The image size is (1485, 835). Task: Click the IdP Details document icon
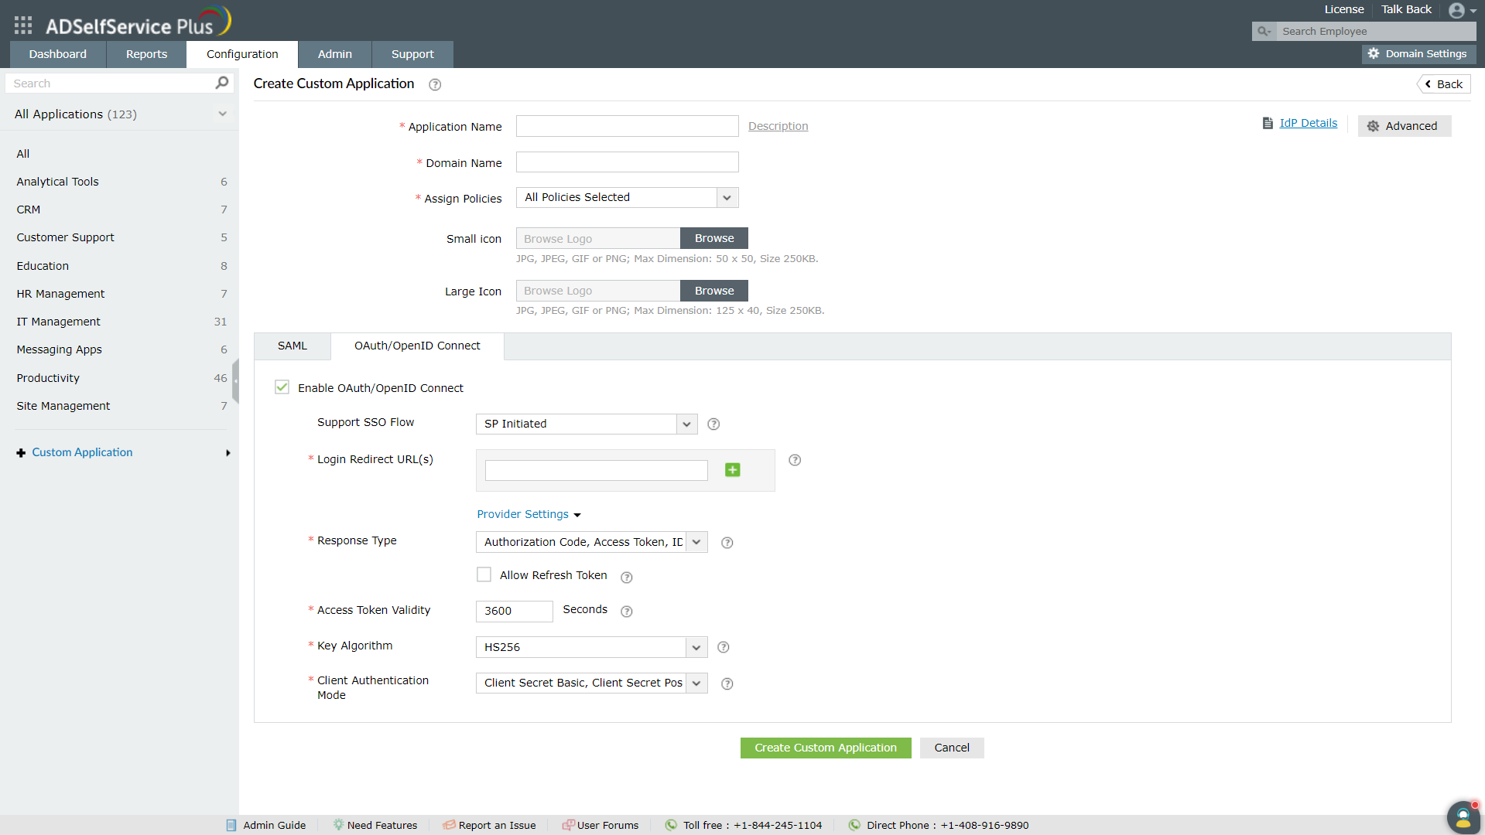[x=1268, y=123]
